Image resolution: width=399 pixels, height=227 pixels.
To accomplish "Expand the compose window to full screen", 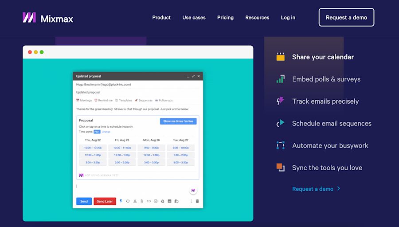I will tap(193, 76).
